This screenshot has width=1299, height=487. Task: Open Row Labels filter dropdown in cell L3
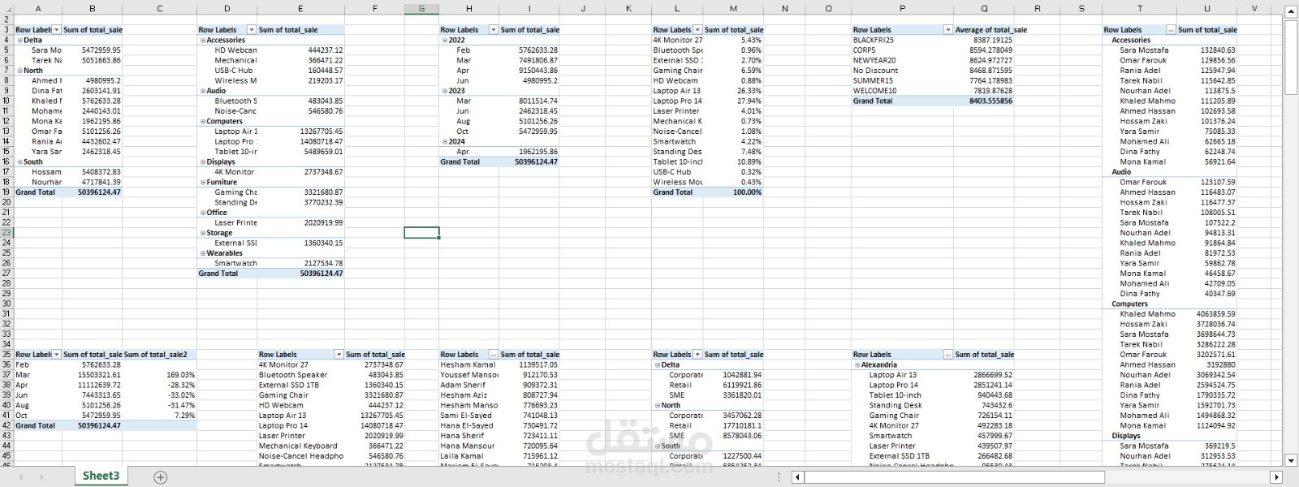(x=697, y=30)
